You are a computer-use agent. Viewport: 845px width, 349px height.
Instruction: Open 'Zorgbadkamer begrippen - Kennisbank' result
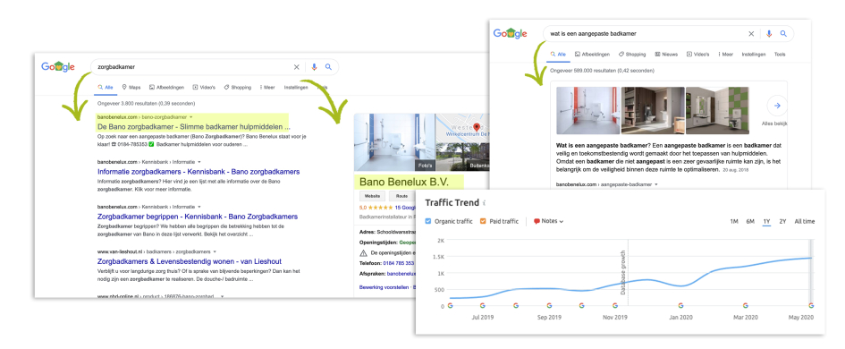tap(198, 217)
